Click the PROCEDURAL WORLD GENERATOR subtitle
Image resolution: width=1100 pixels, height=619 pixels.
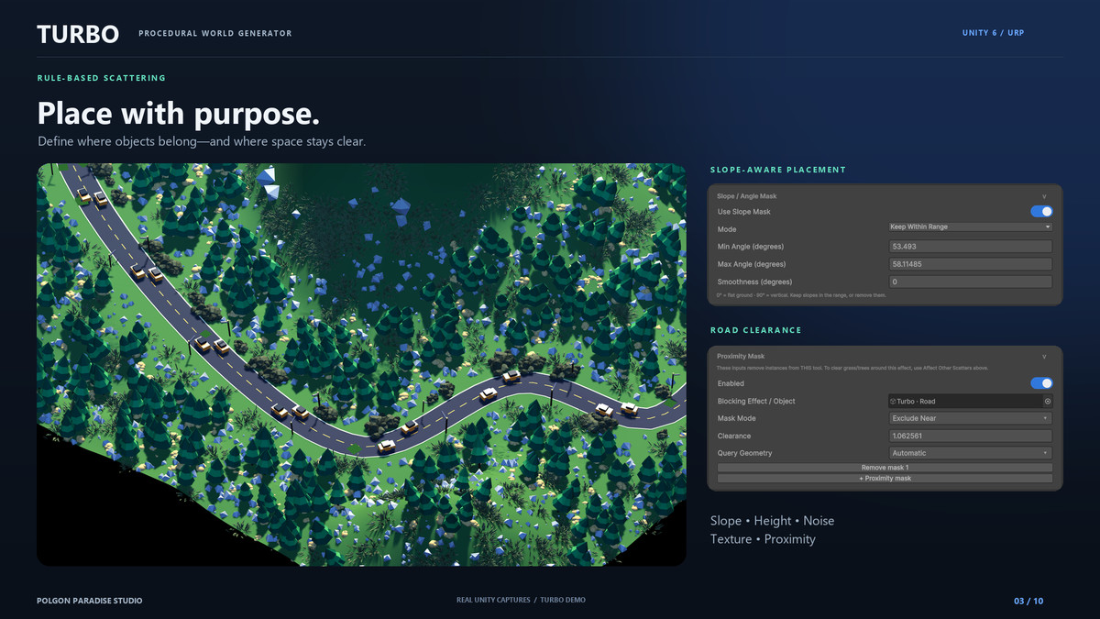pos(215,34)
